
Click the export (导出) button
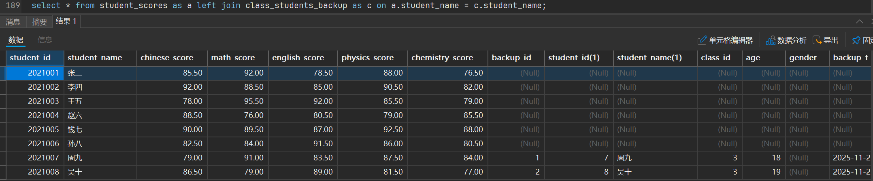(826, 40)
